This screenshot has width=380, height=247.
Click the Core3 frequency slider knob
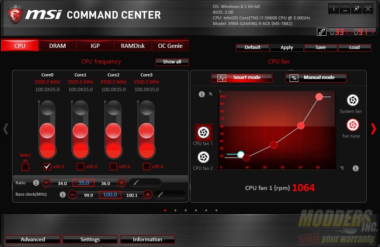coord(146,131)
